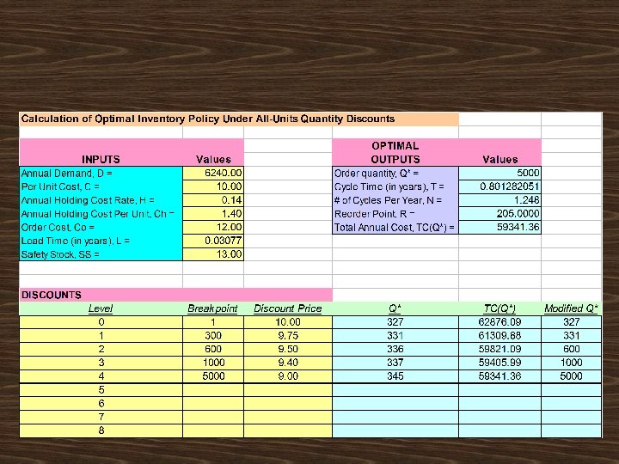Select the Order quantity Q* value 5000
The height and width of the screenshot is (464, 619).
[499, 174]
